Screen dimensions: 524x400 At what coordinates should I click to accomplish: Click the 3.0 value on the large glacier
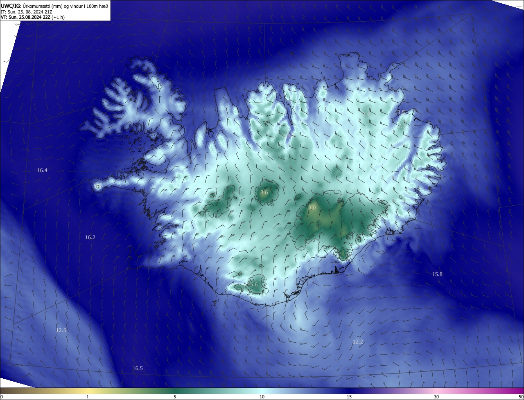point(312,207)
